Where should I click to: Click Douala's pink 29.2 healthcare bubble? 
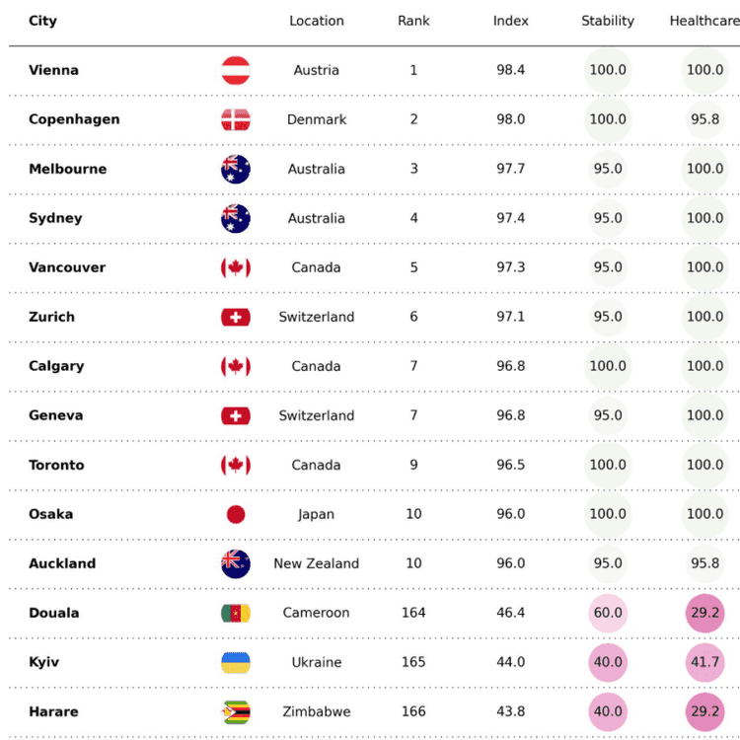(704, 613)
